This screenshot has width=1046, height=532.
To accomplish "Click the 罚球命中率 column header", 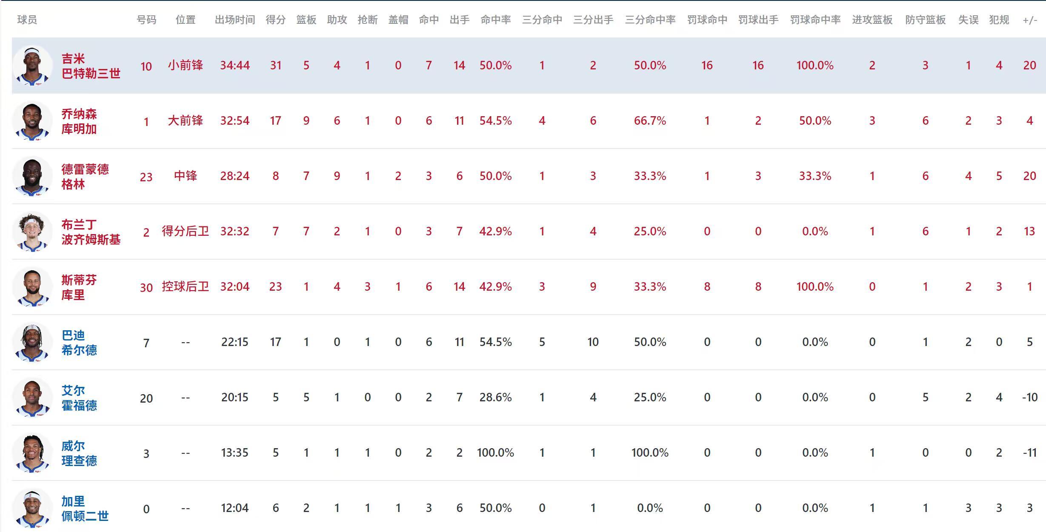I will 815,20.
